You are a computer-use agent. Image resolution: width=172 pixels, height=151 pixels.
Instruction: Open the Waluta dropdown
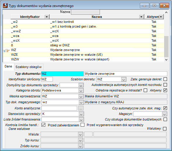coord(80,134)
